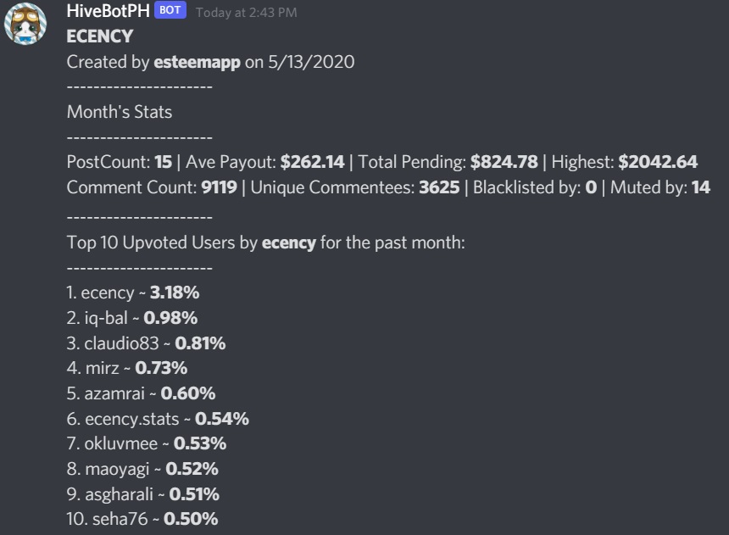Click the Comment Count 9119 value
This screenshot has width=729, height=535.
(219, 187)
